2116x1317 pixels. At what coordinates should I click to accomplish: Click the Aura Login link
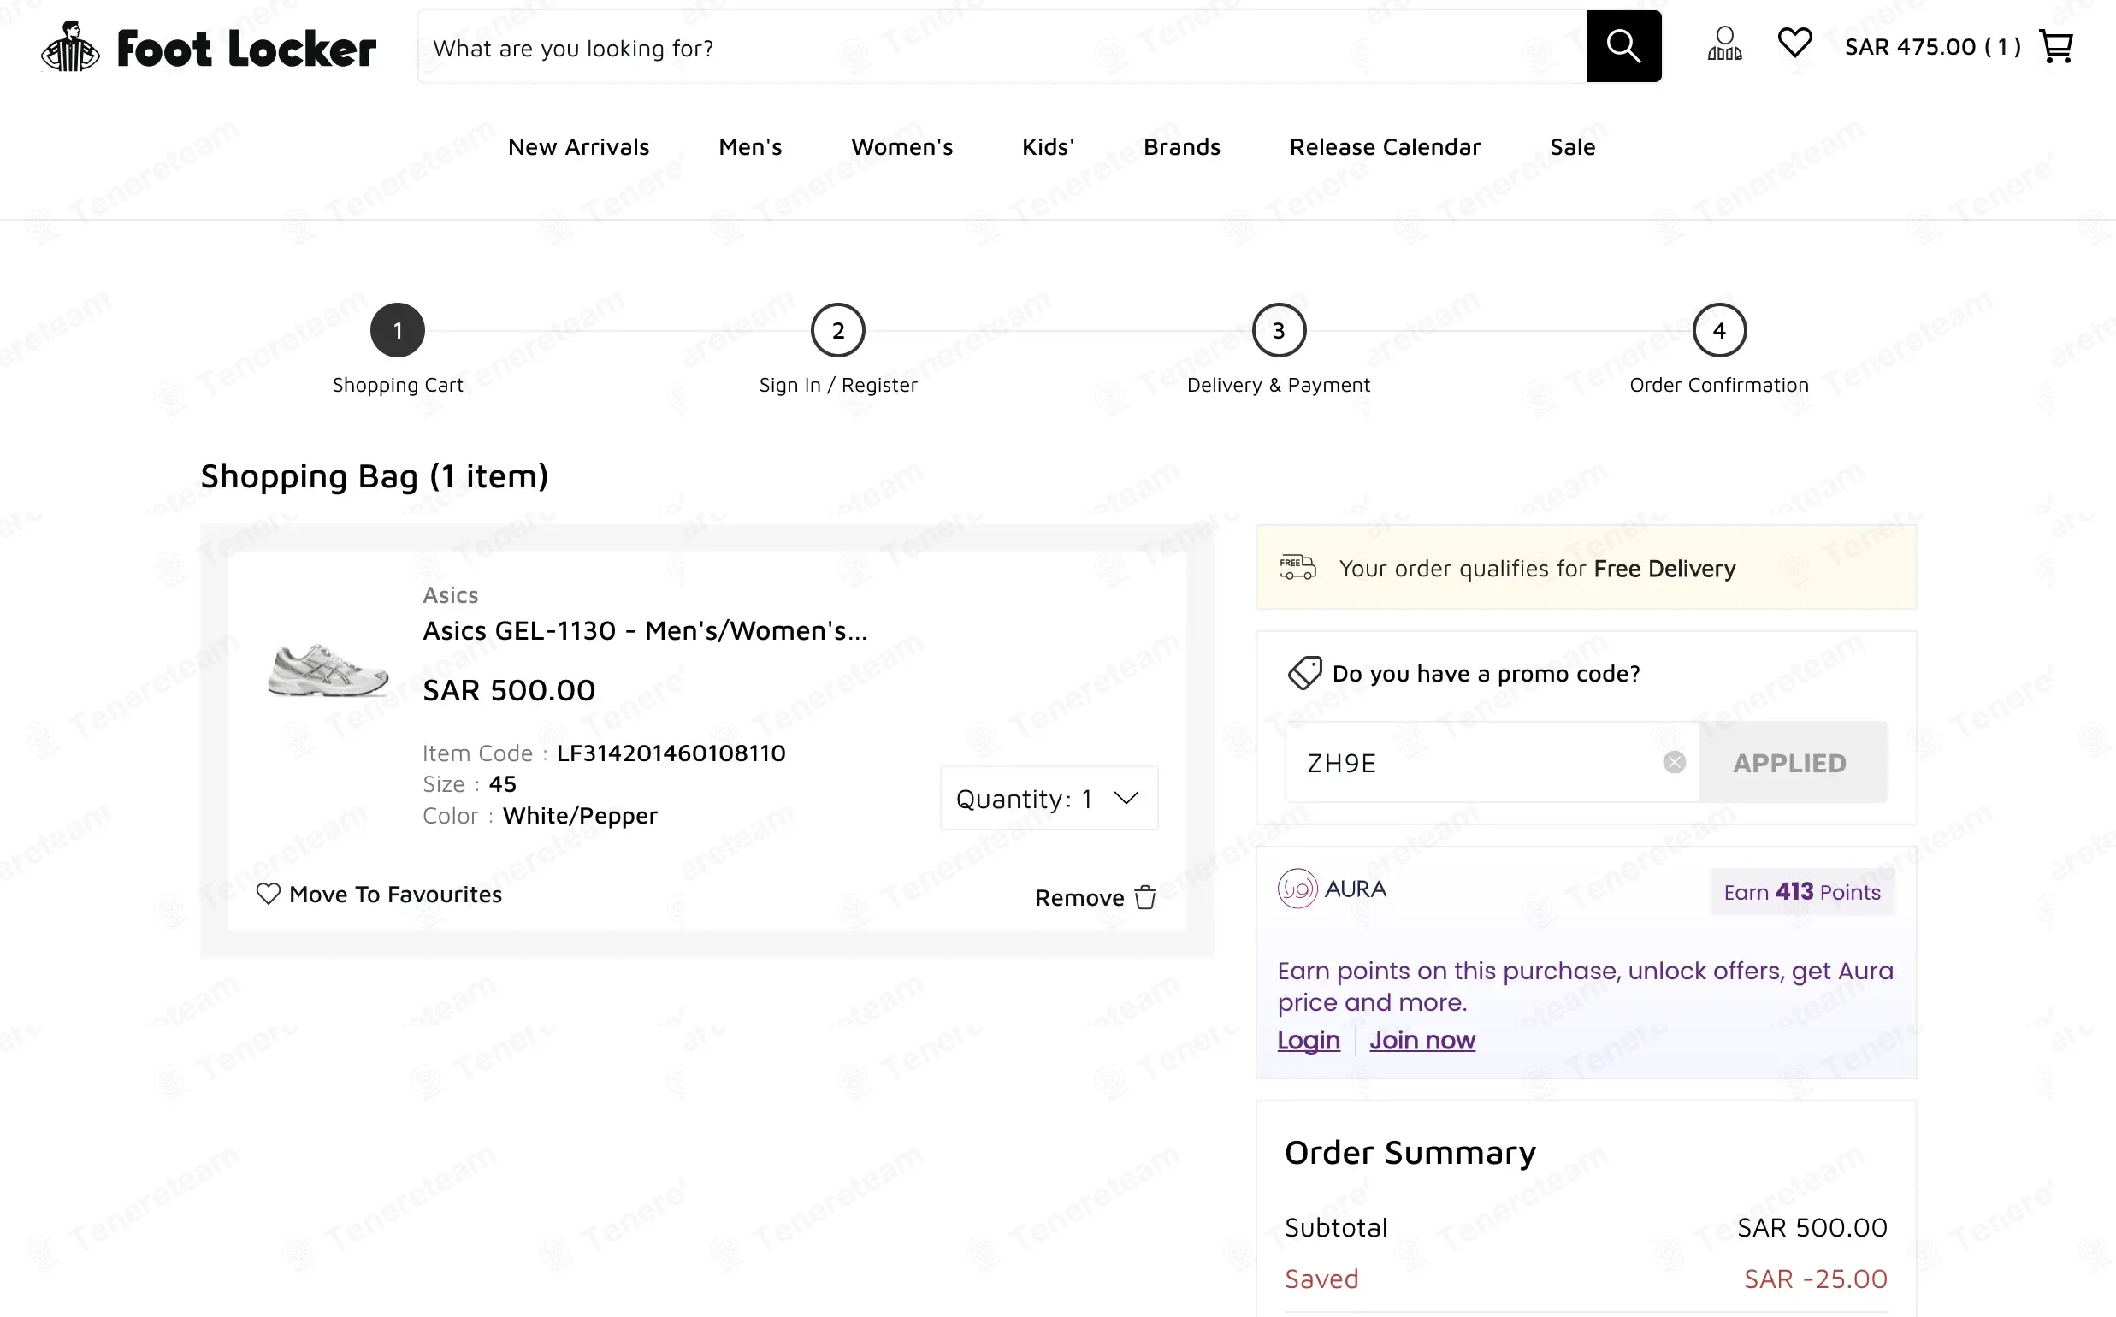(1309, 1040)
